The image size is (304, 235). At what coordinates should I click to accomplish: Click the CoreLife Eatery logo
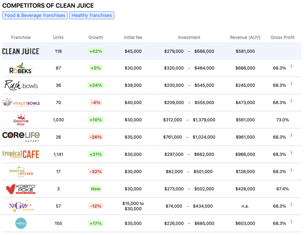tap(21, 137)
